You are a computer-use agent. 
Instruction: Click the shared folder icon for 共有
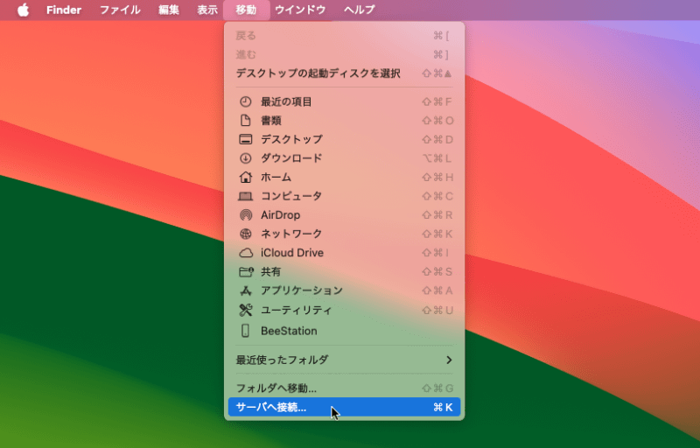pyautogui.click(x=246, y=272)
